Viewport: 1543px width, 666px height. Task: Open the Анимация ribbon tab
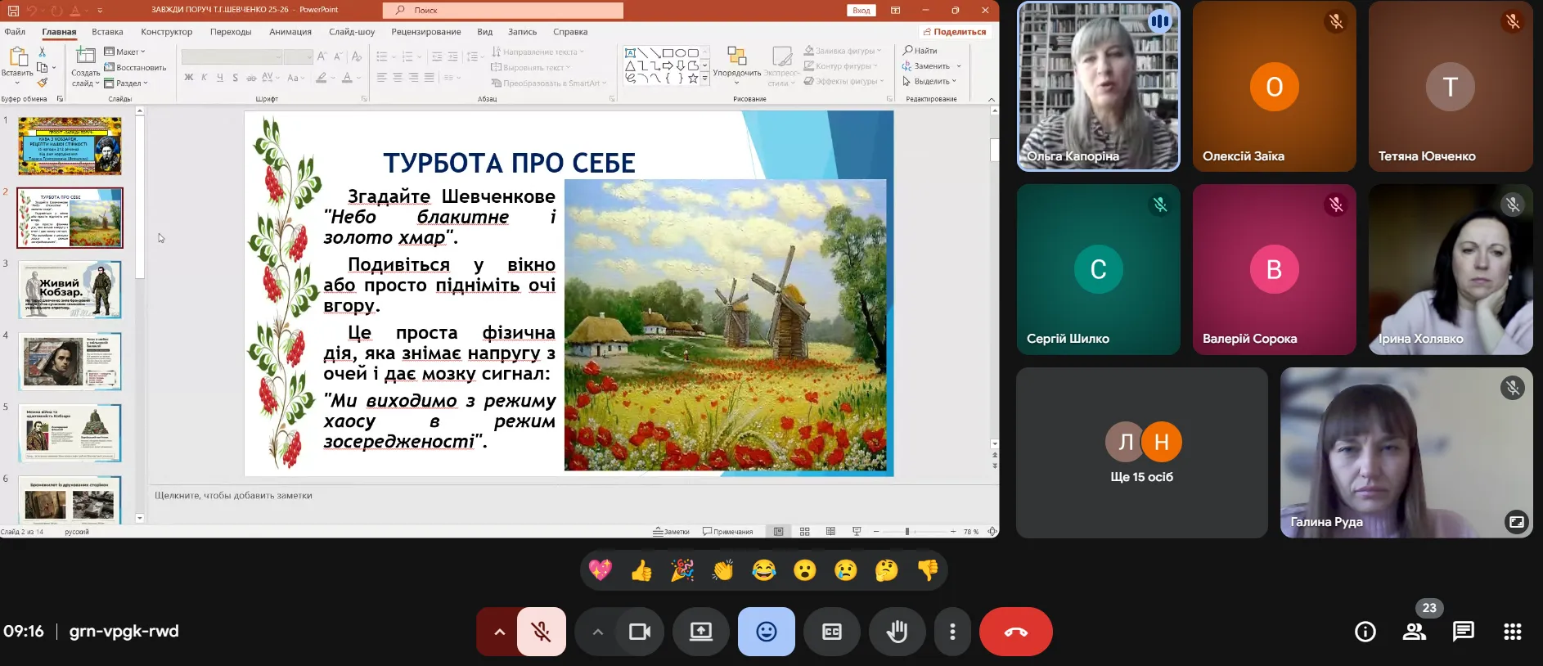(290, 32)
